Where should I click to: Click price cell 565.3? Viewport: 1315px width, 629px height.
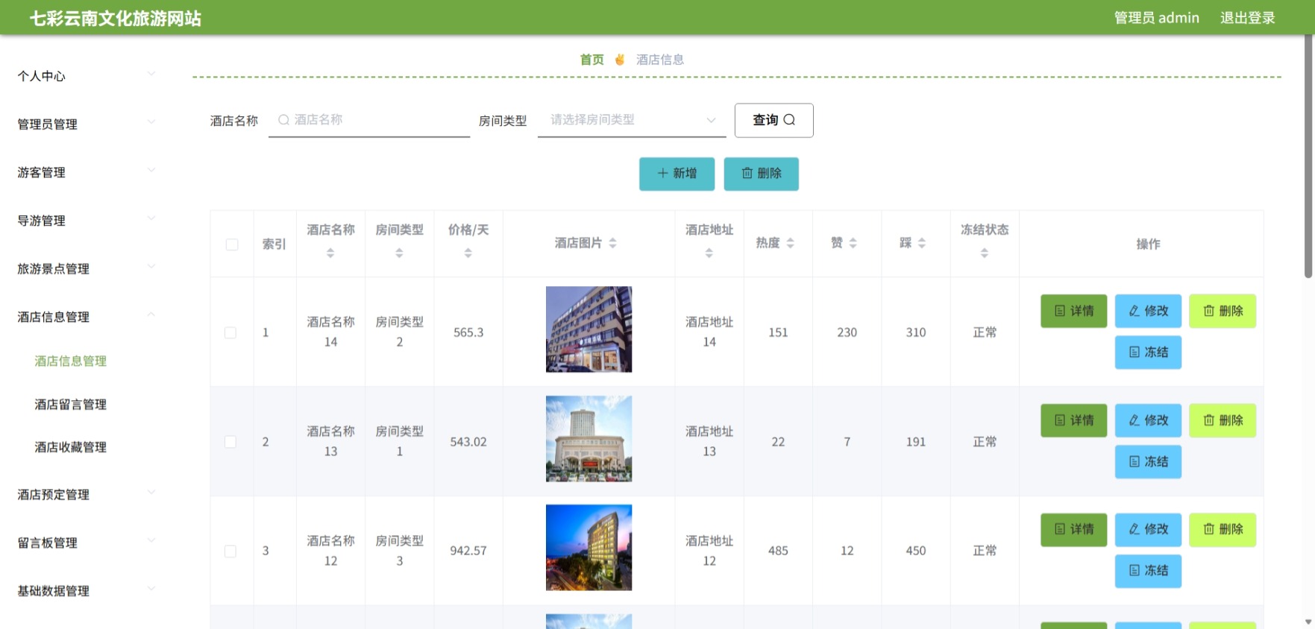pyautogui.click(x=468, y=332)
